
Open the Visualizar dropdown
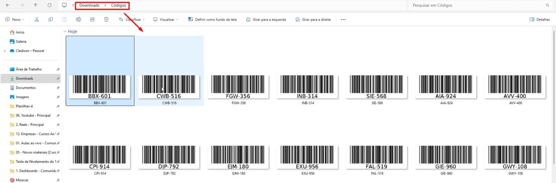click(165, 19)
